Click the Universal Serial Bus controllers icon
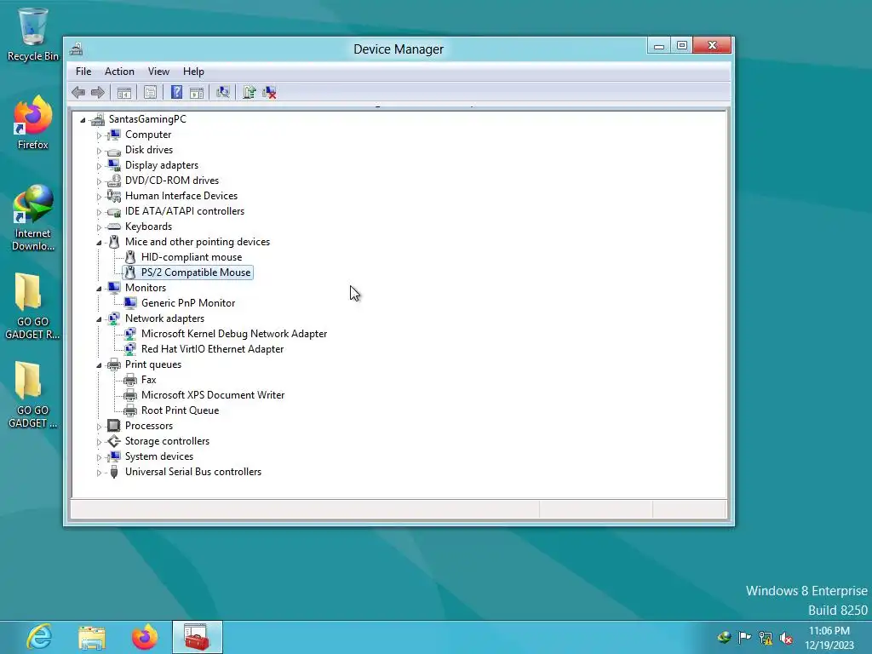 (x=114, y=472)
